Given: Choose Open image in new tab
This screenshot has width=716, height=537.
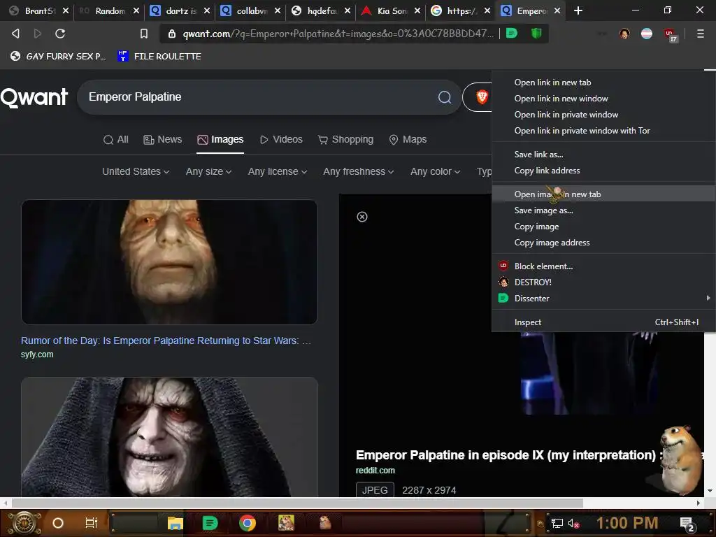Looking at the screenshot, I should coord(603,194).
